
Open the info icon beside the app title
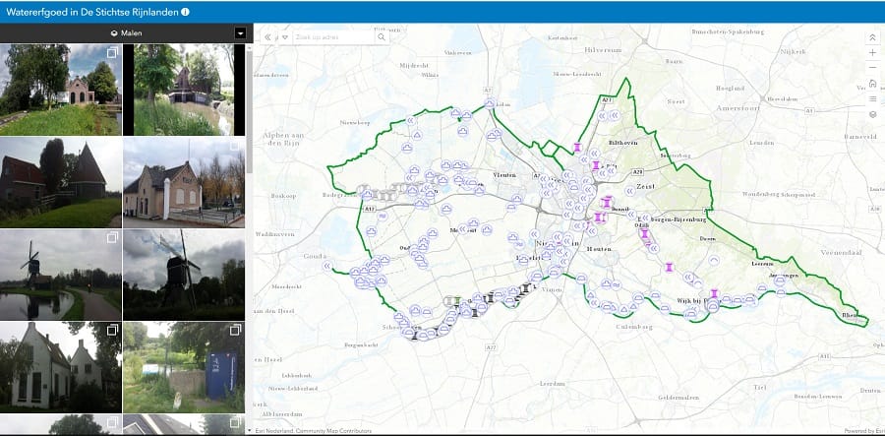185,11
